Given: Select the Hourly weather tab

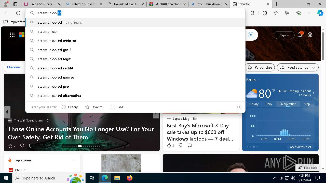Looking at the screenshot, I should (254, 104).
